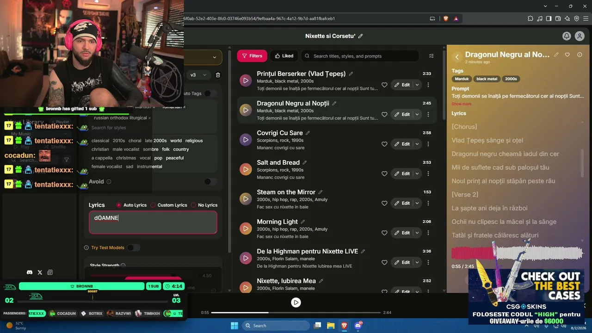The width and height of the screenshot is (592, 333).
Task: Play the Morning Light song
Action: click(x=246, y=228)
